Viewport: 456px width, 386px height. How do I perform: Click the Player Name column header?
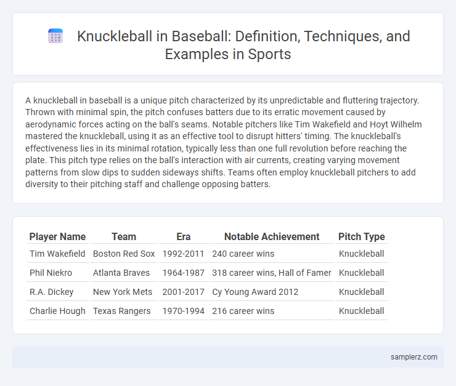coord(57,237)
